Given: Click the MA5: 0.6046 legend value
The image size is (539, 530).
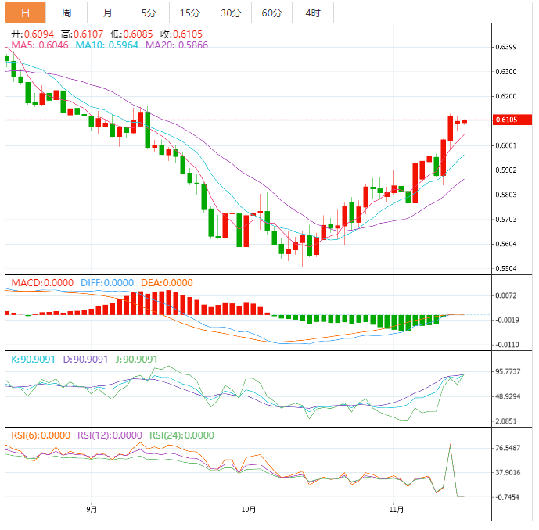Looking at the screenshot, I should pyautogui.click(x=40, y=45).
